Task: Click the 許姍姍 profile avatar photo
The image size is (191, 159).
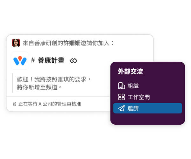Action: (x=16, y=43)
